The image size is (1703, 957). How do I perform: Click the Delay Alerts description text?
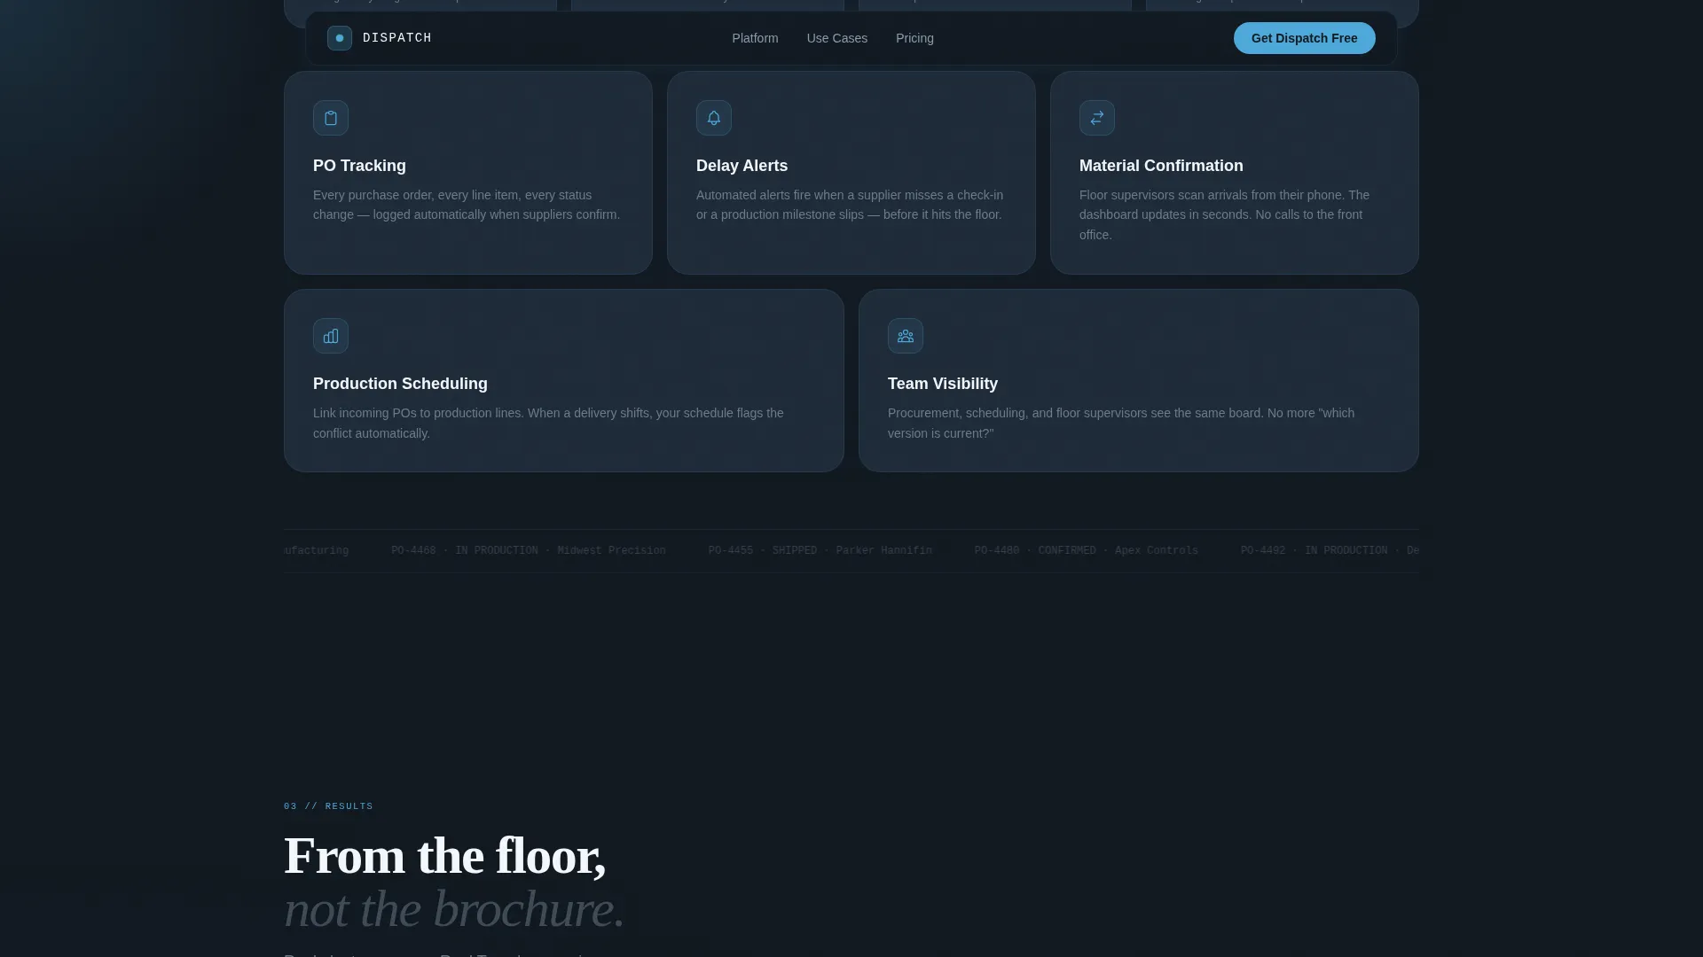(850, 205)
